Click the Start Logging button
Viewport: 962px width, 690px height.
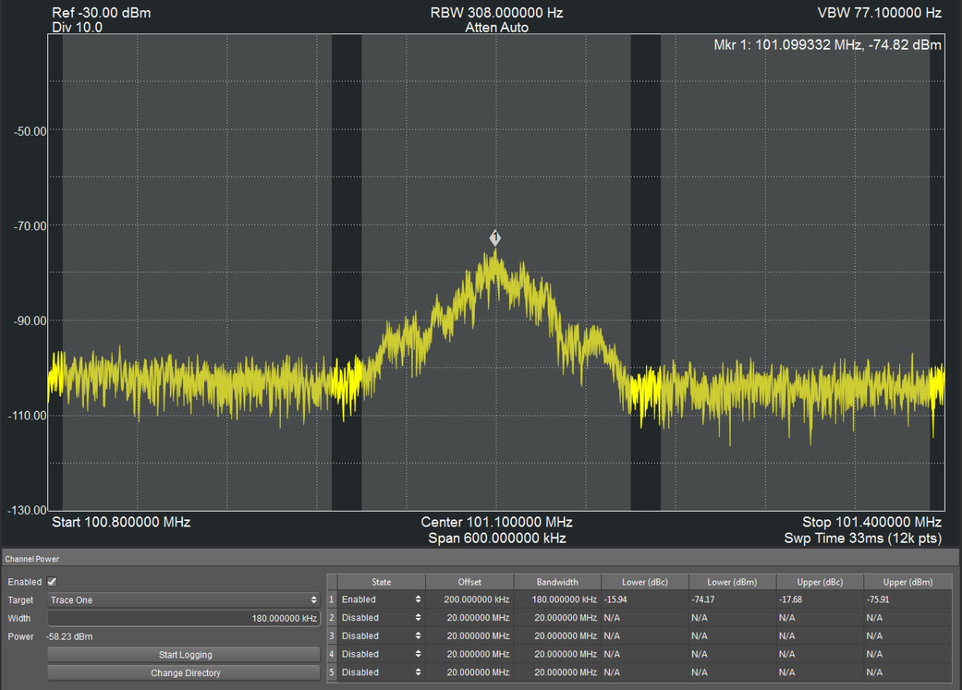pyautogui.click(x=184, y=655)
